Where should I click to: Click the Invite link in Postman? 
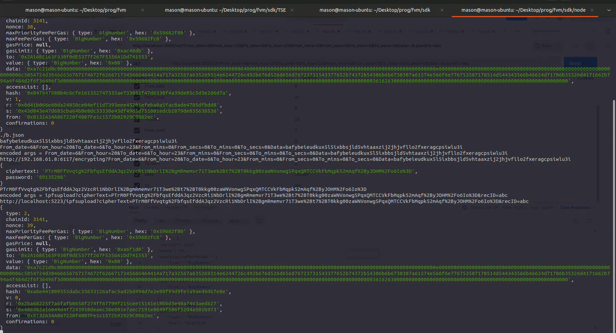click(116, 324)
